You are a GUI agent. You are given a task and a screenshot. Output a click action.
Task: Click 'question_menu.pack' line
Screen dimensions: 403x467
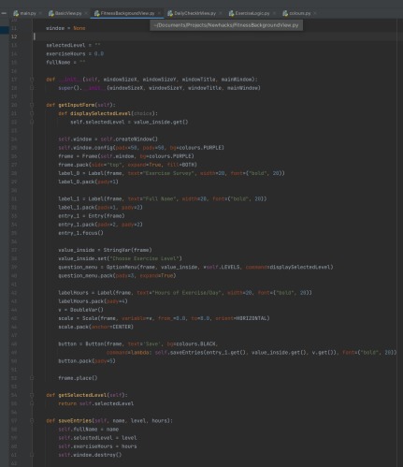click(x=117, y=276)
